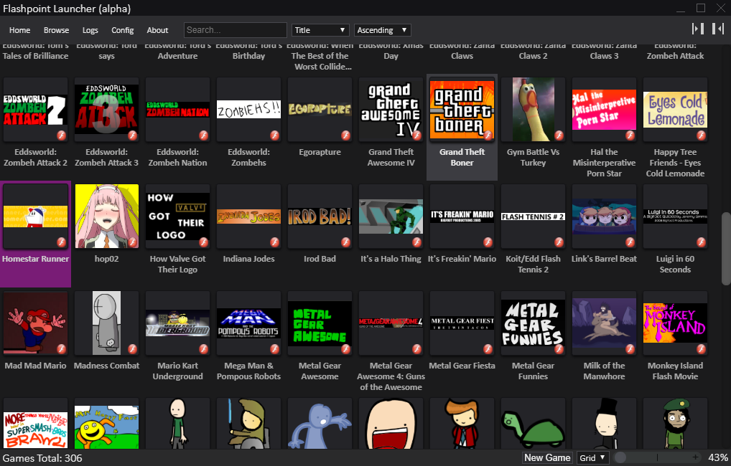Click Flash badge on Gym Battle Vs Turkey

tap(559, 135)
